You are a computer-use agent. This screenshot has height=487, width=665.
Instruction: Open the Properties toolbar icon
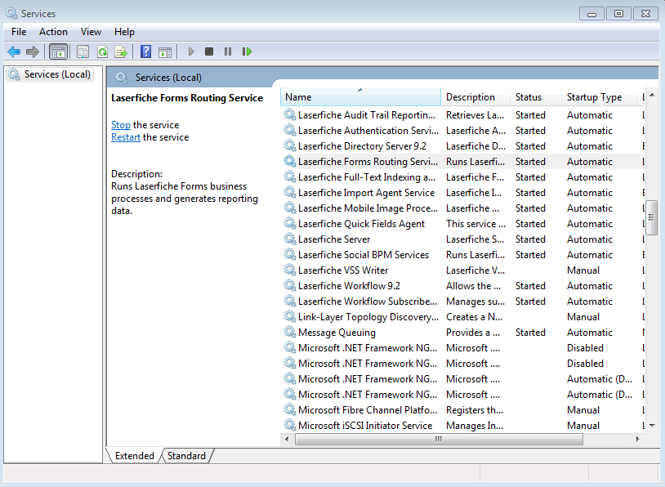tap(83, 51)
